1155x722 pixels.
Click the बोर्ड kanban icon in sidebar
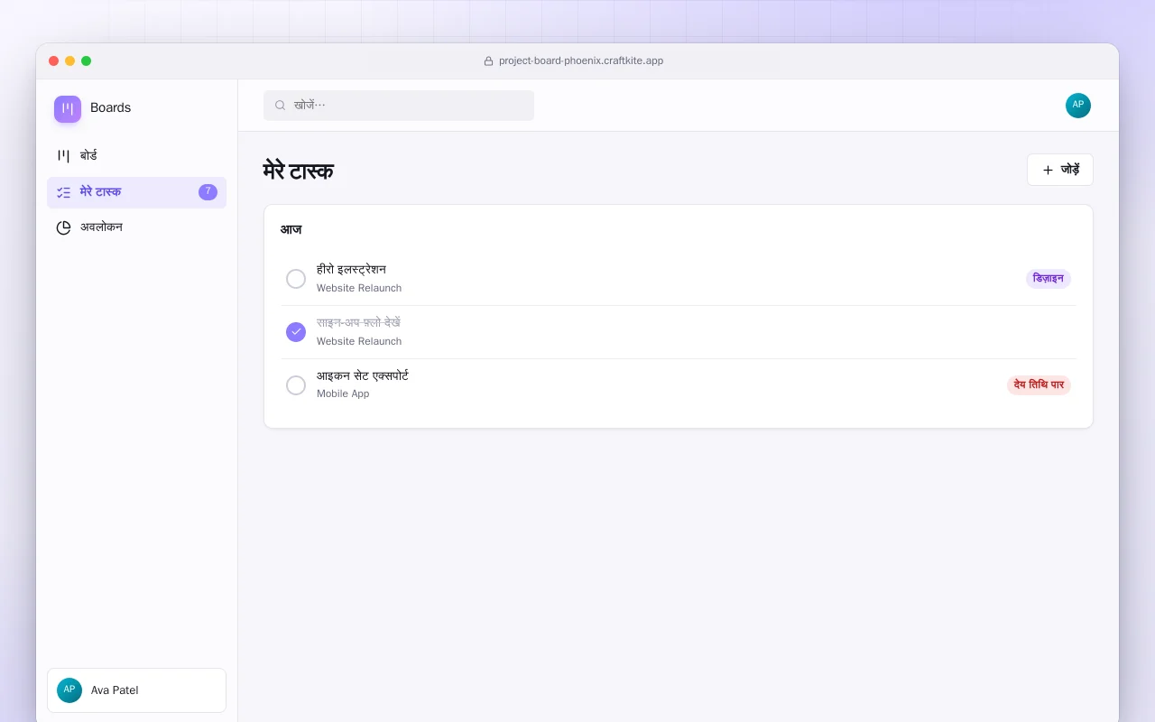point(63,156)
